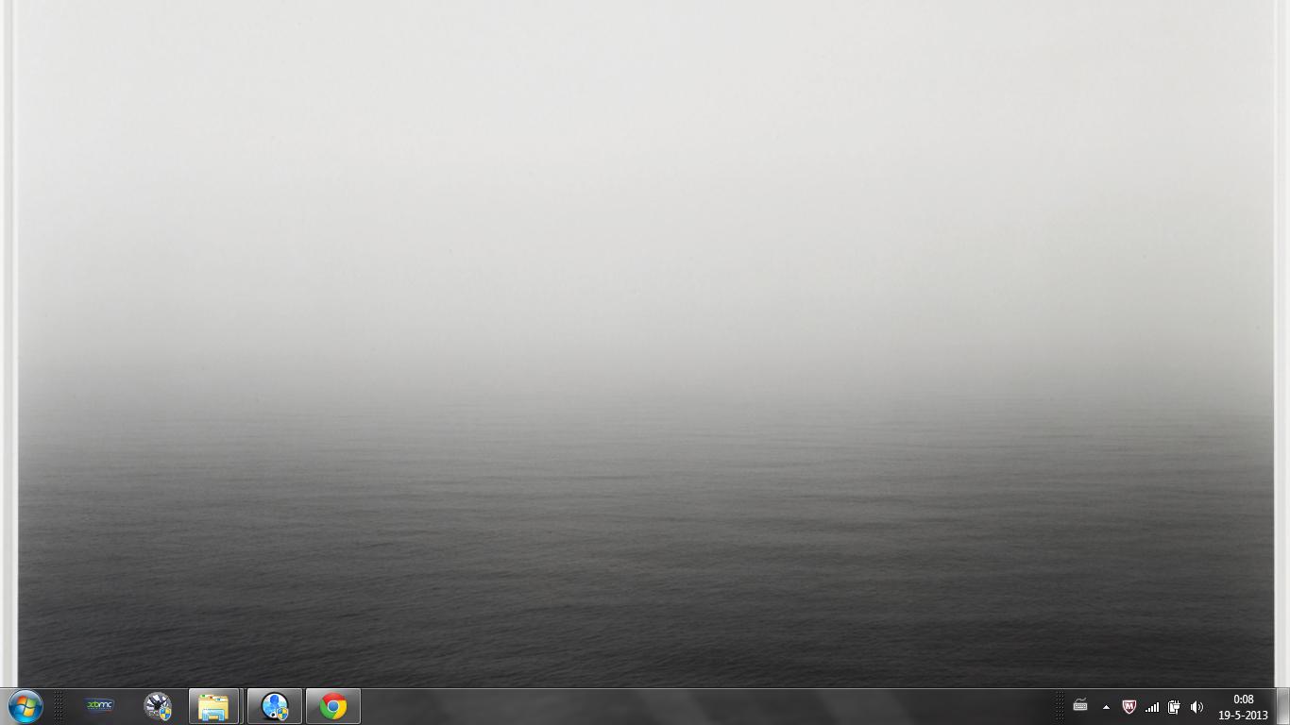The image size is (1290, 725).
Task: Open Windows Explorer folder icon
Action: (x=214, y=706)
